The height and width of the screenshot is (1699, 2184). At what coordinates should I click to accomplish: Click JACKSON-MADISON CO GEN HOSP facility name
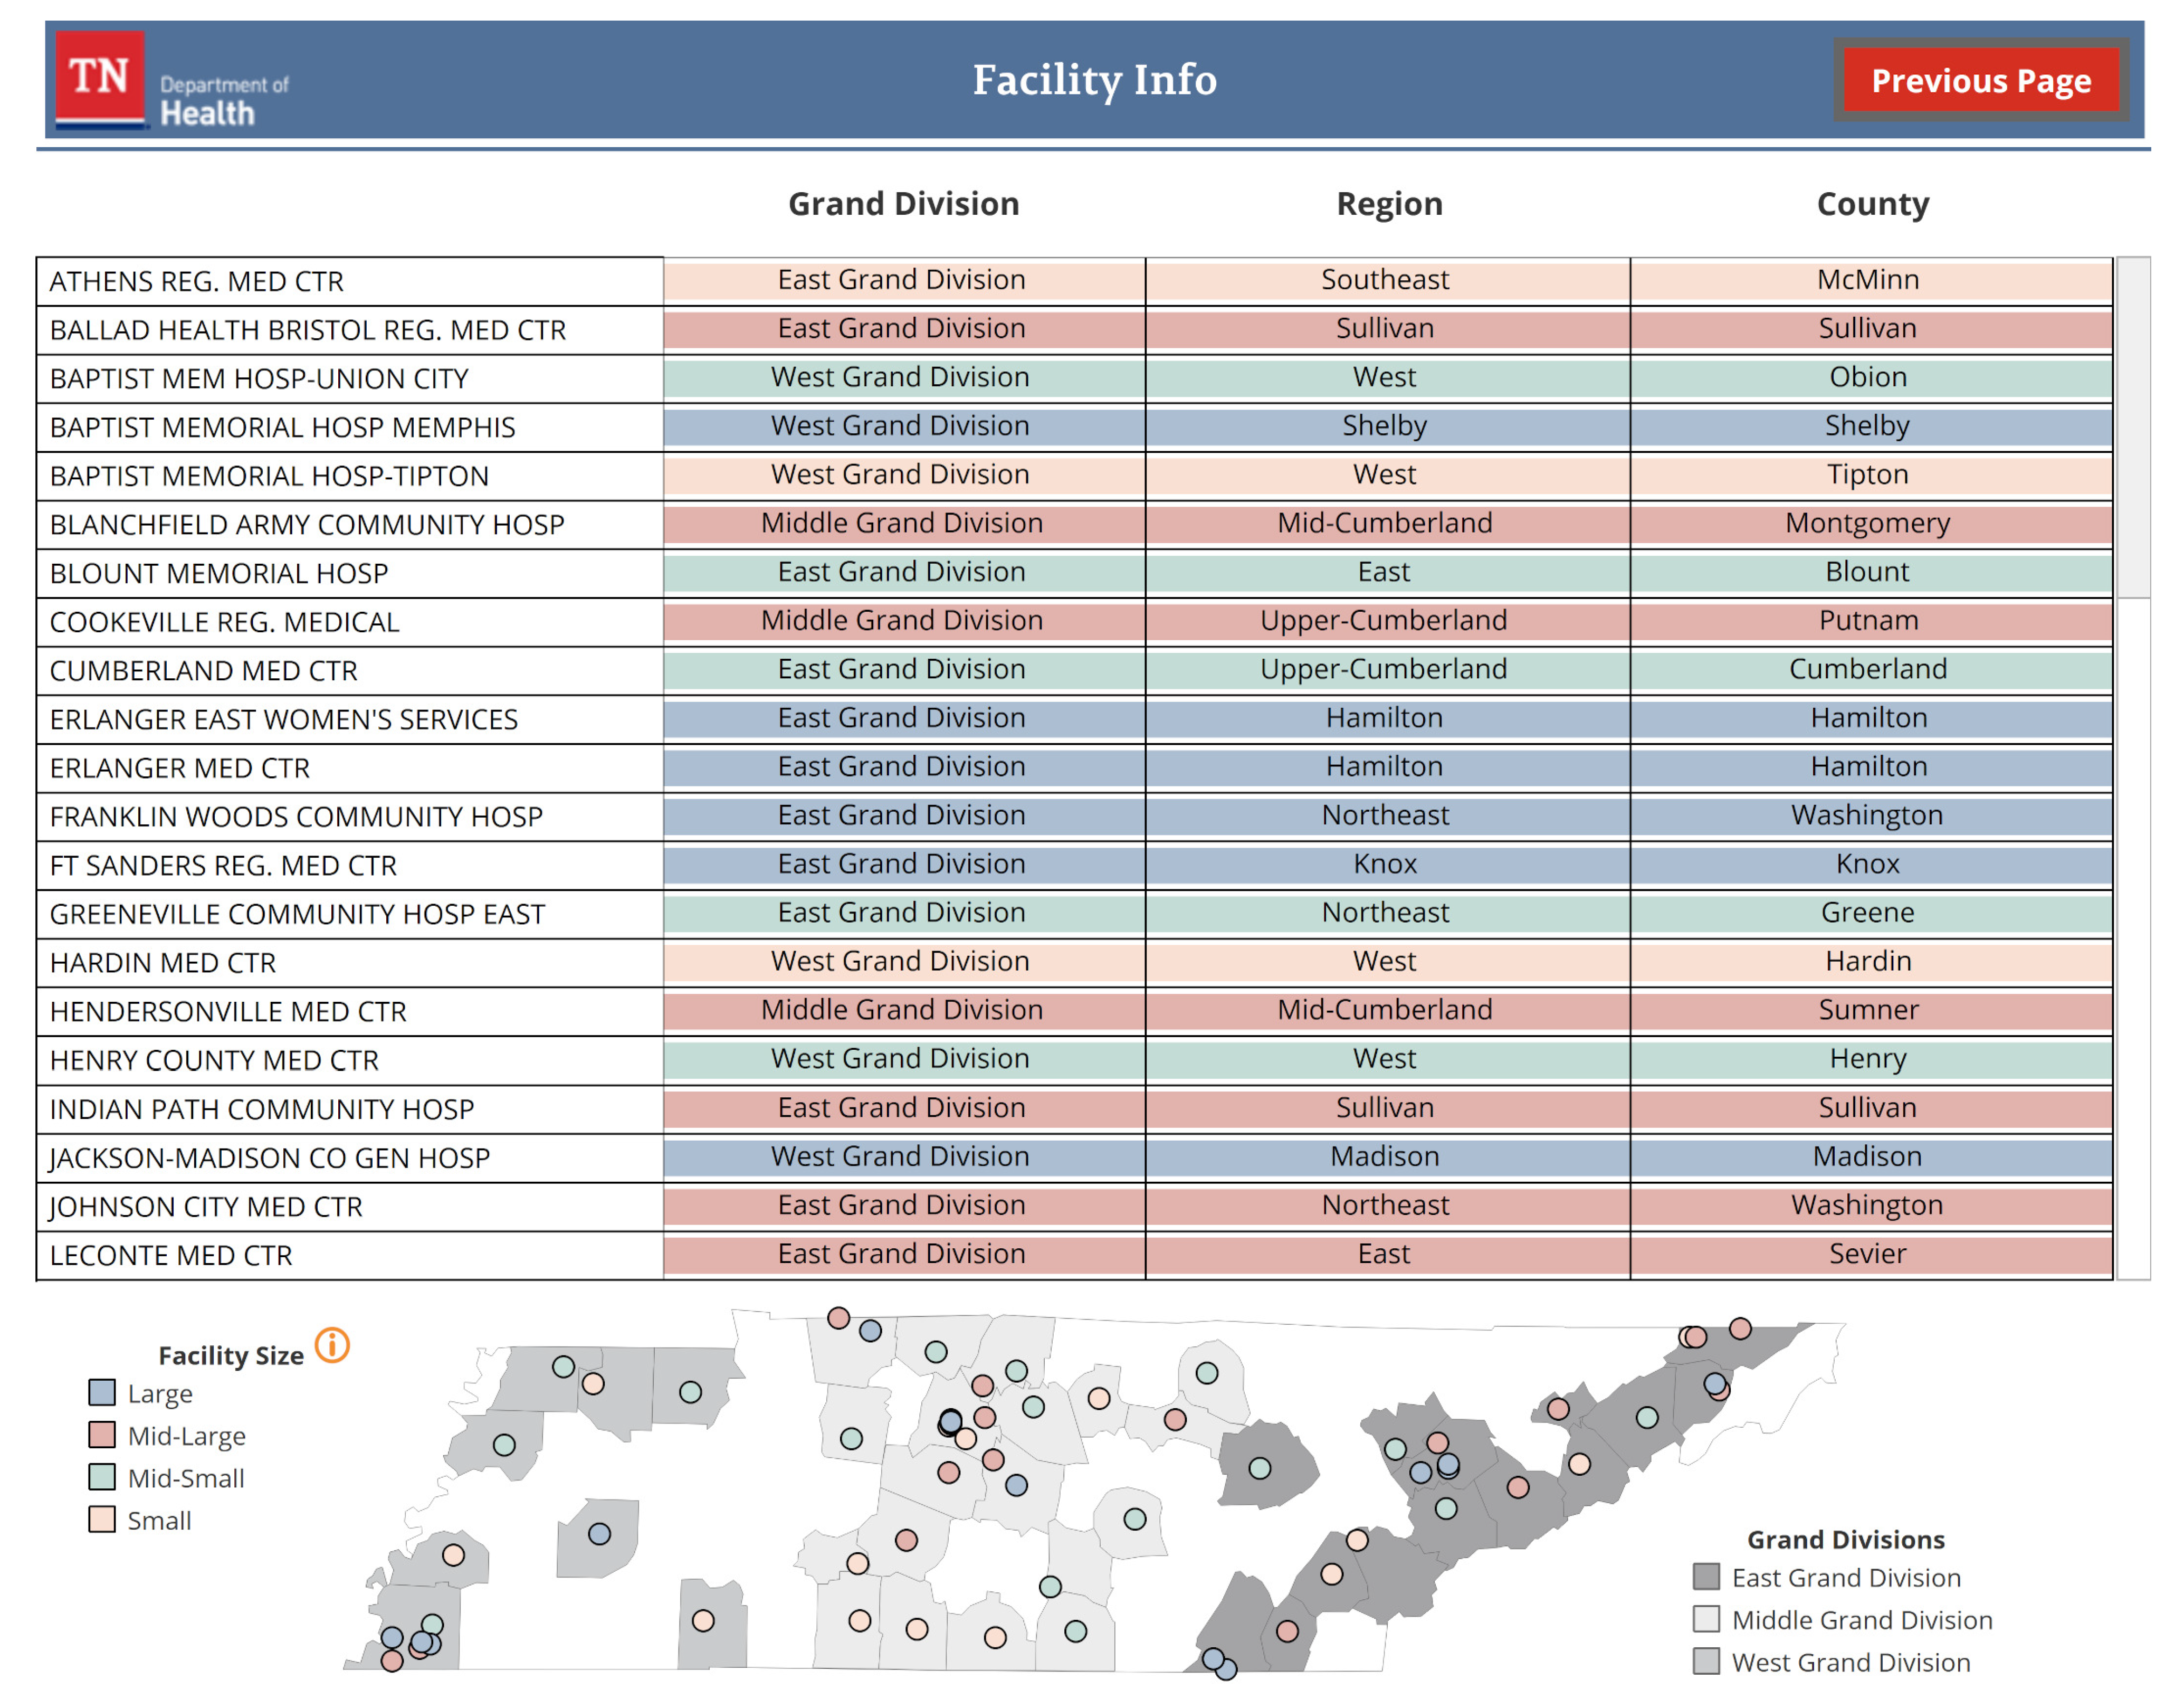(x=270, y=1158)
